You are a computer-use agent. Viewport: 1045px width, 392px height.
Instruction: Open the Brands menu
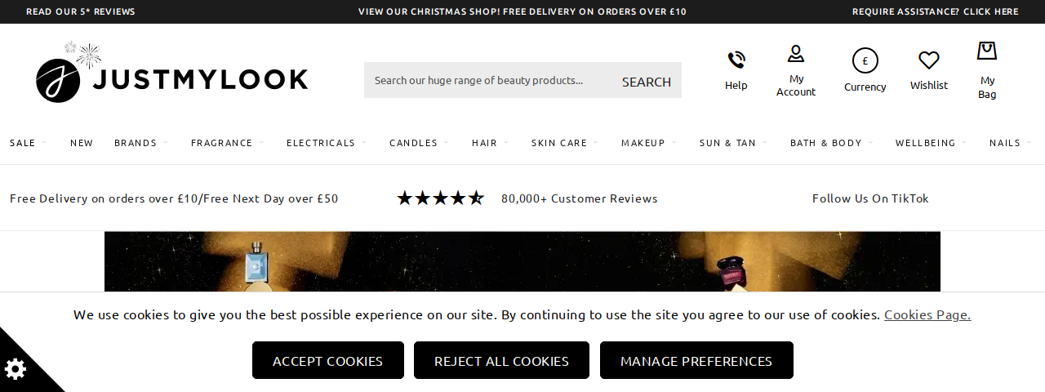[136, 143]
